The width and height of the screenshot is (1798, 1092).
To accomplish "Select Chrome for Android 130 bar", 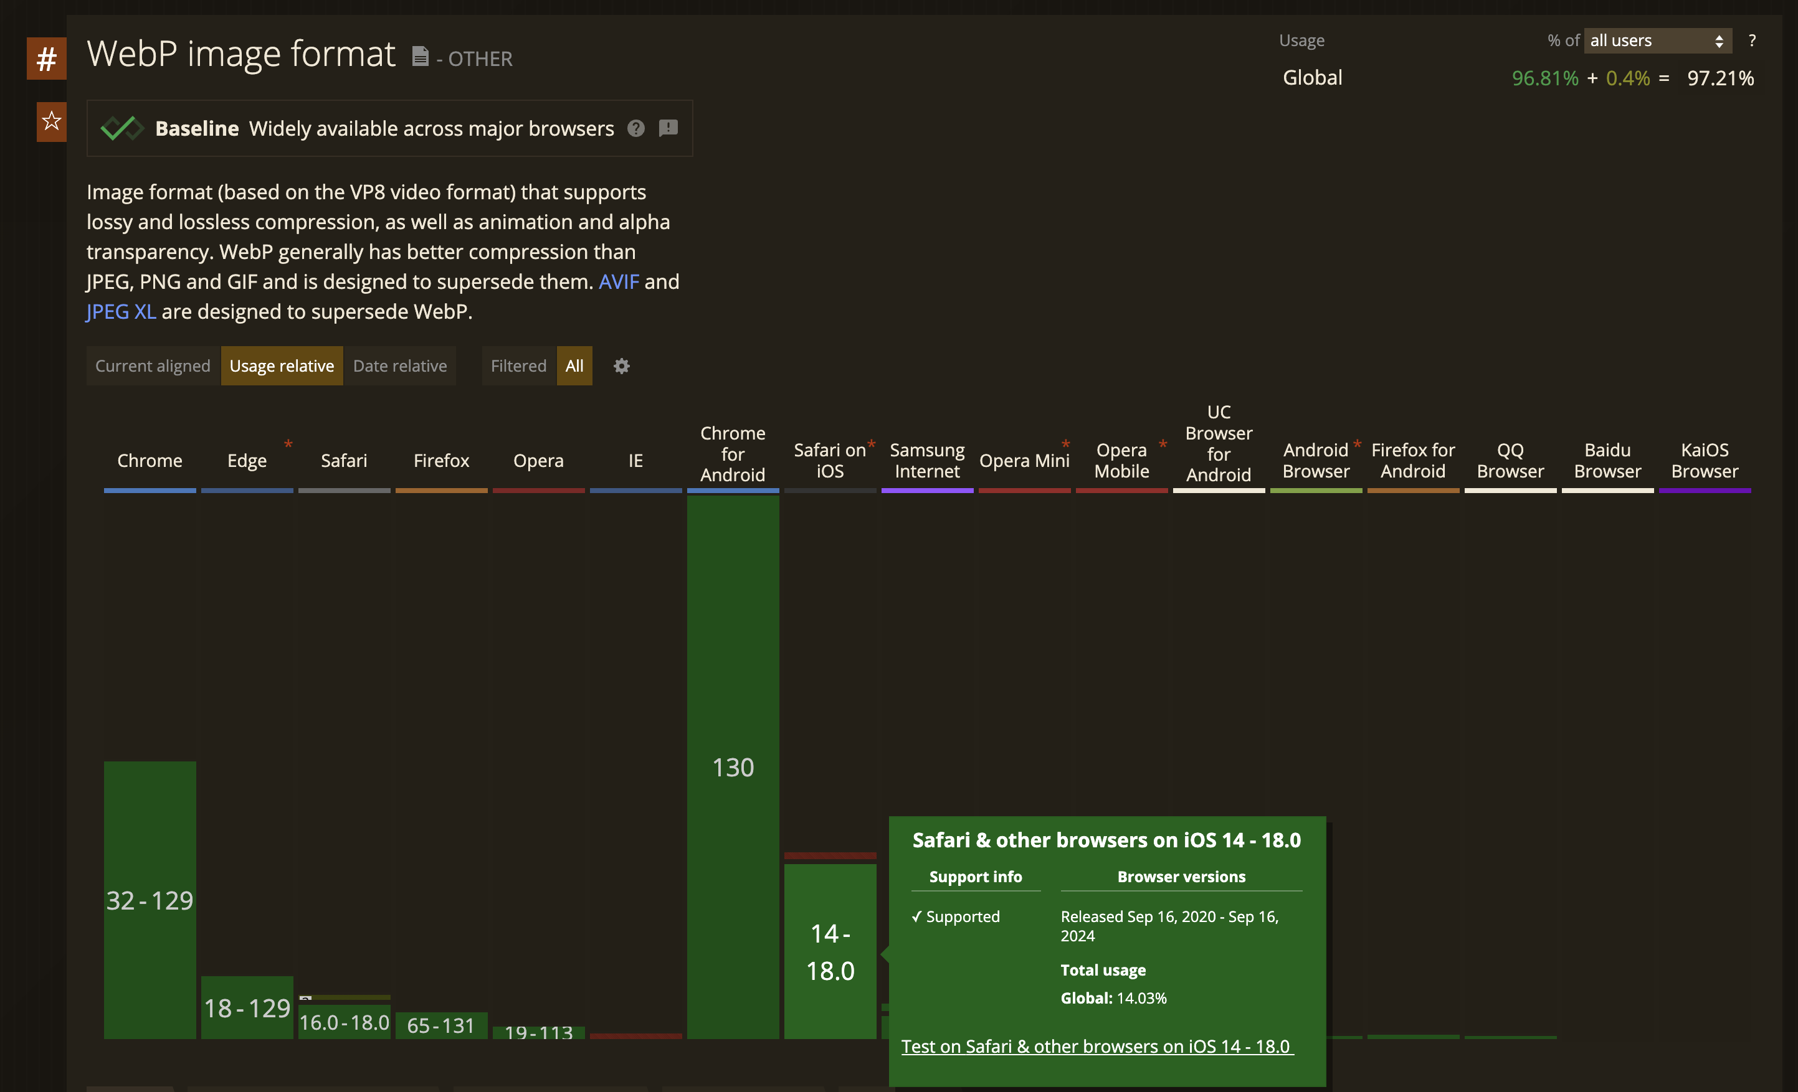I will coord(733,767).
